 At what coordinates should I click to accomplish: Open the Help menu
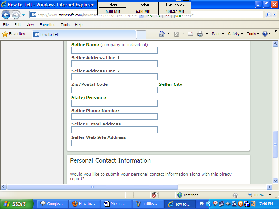(x=79, y=25)
